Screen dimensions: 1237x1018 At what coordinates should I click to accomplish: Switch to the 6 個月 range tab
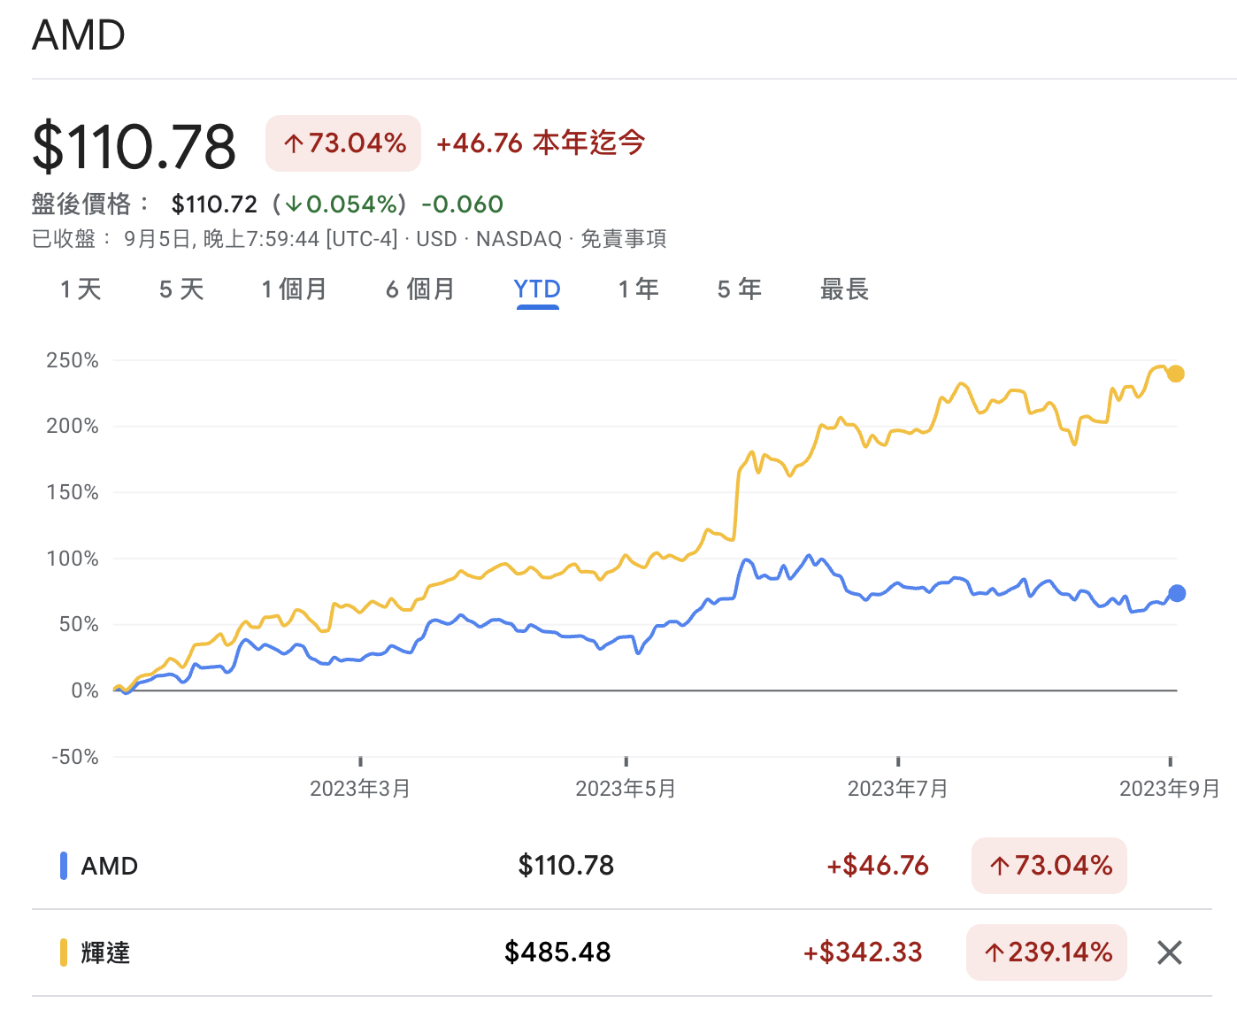point(419,289)
